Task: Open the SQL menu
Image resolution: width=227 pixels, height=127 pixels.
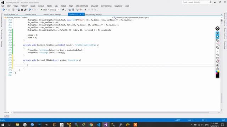Action: tap(56, 6)
